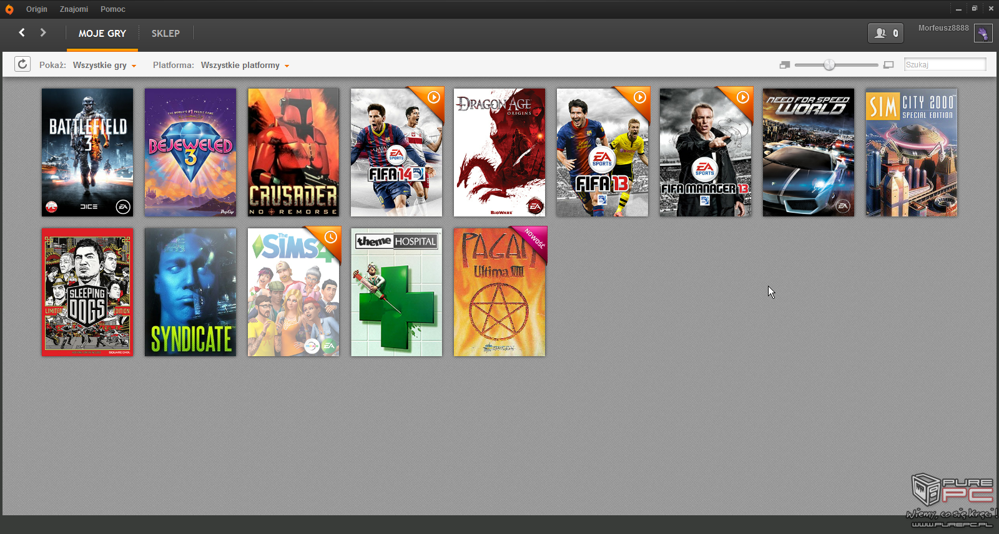The height and width of the screenshot is (534, 999).
Task: Restore down the Origin window
Action: pos(975,9)
